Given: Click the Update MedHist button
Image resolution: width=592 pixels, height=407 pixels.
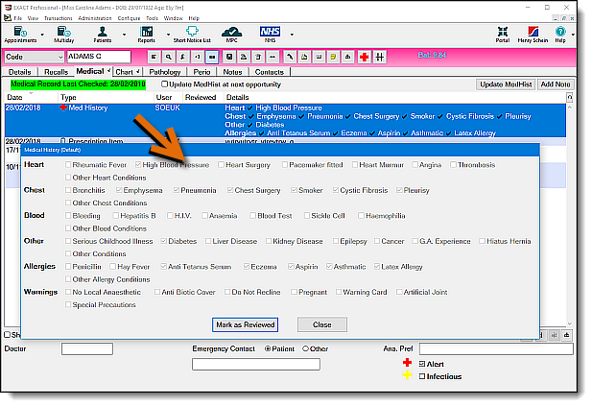Looking at the screenshot, I should 506,84.
